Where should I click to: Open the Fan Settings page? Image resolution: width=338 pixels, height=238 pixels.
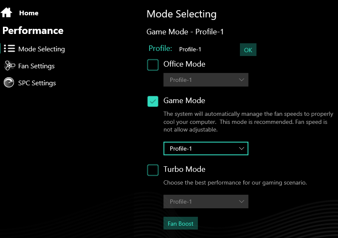37,66
